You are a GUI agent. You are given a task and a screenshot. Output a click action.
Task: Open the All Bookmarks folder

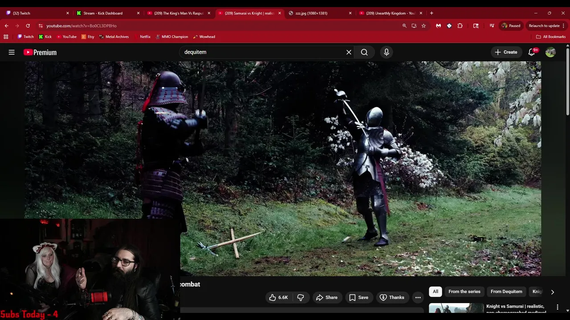pos(551,37)
